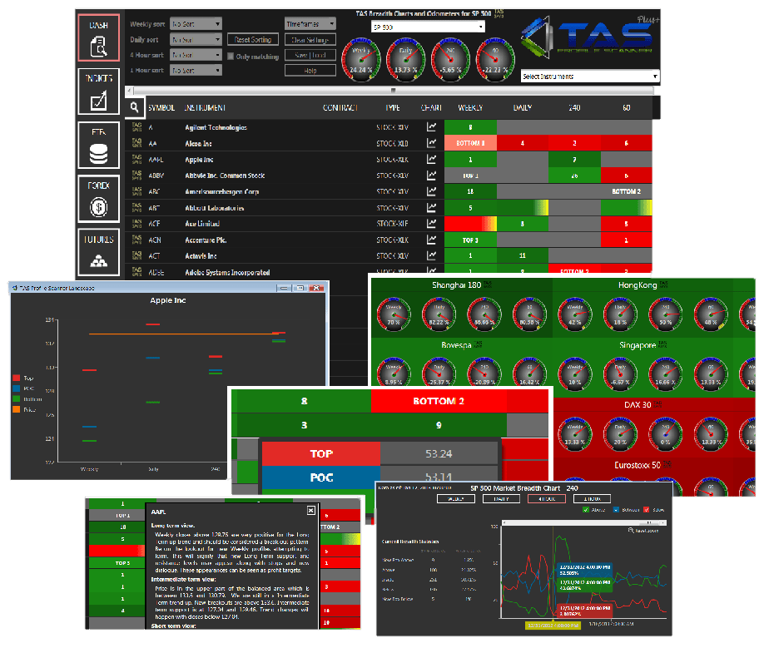Click the WEEKLY column header in scanner
The image size is (764, 648).
(470, 107)
